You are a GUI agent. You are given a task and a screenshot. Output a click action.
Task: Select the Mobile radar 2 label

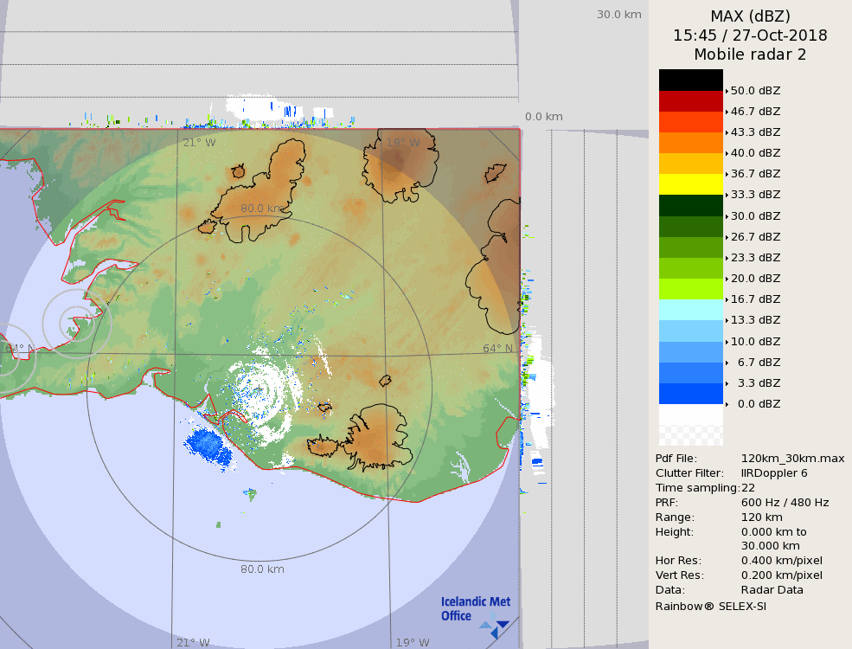750,55
